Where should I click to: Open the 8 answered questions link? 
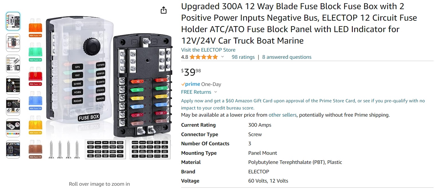287,57
